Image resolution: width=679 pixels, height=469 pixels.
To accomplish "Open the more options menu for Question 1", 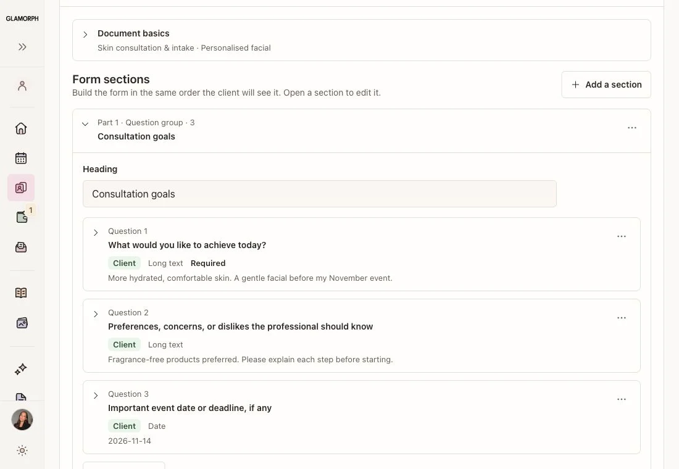I will pyautogui.click(x=622, y=236).
